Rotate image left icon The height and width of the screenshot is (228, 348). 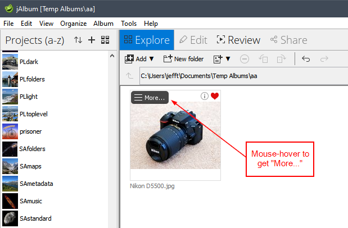point(263,59)
